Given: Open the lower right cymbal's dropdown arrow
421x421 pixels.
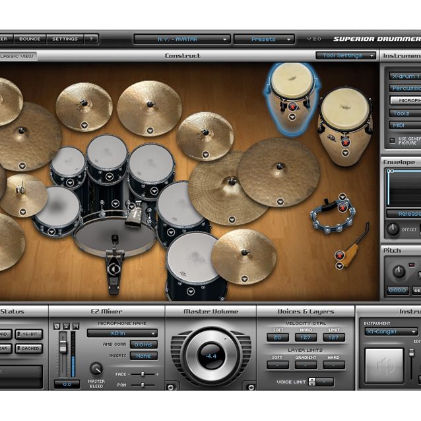Looking at the screenshot, I should pyautogui.click(x=244, y=279).
